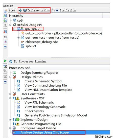The image size is (115, 140).
Task: Collapse the sp6 (sp6.v) top module
Action: coord(14,29)
